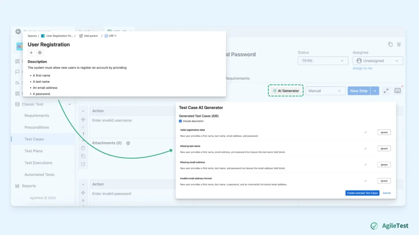The width and height of the screenshot is (419, 235).
Task: Click the flag icon in the left rail
Action: (x=17, y=72)
